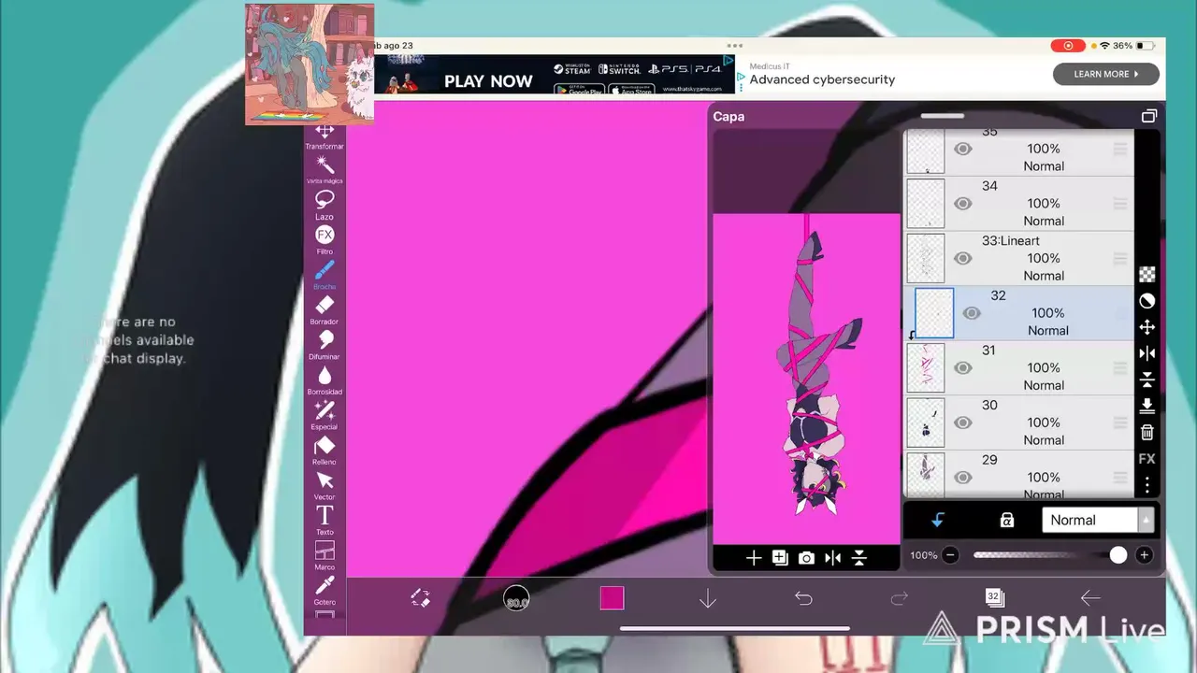Open brush size 30.0 settings
This screenshot has width=1197, height=673.
(x=516, y=598)
